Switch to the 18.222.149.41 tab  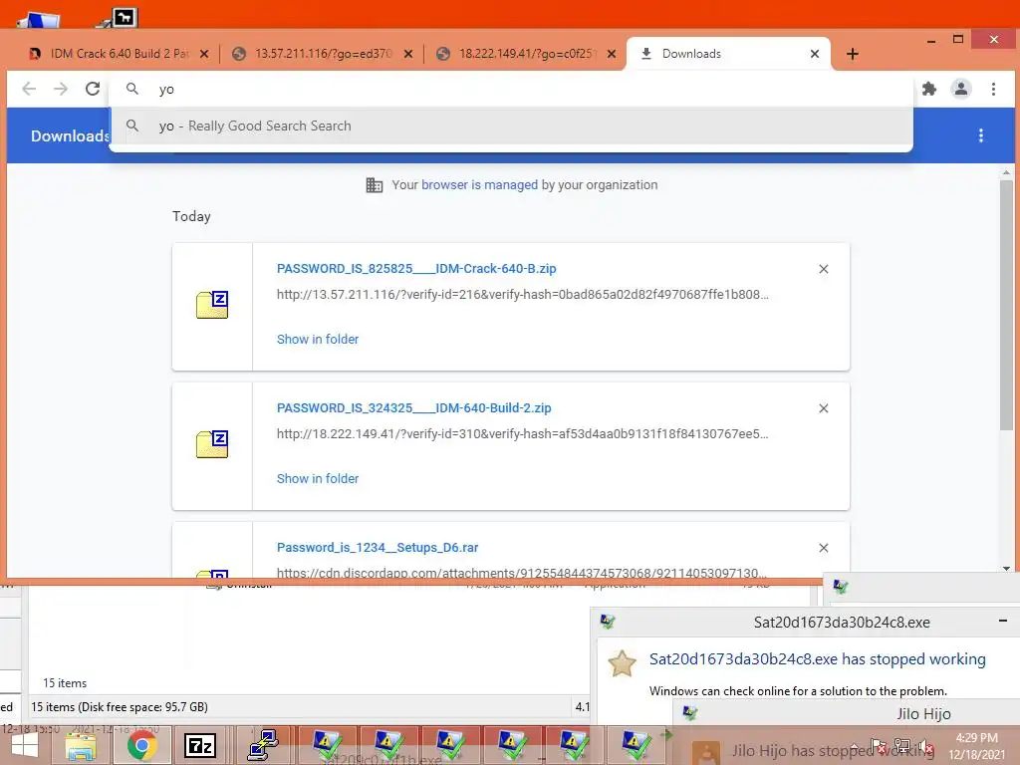527,54
